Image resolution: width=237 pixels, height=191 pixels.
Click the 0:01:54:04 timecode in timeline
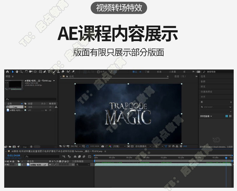click(x=14, y=155)
